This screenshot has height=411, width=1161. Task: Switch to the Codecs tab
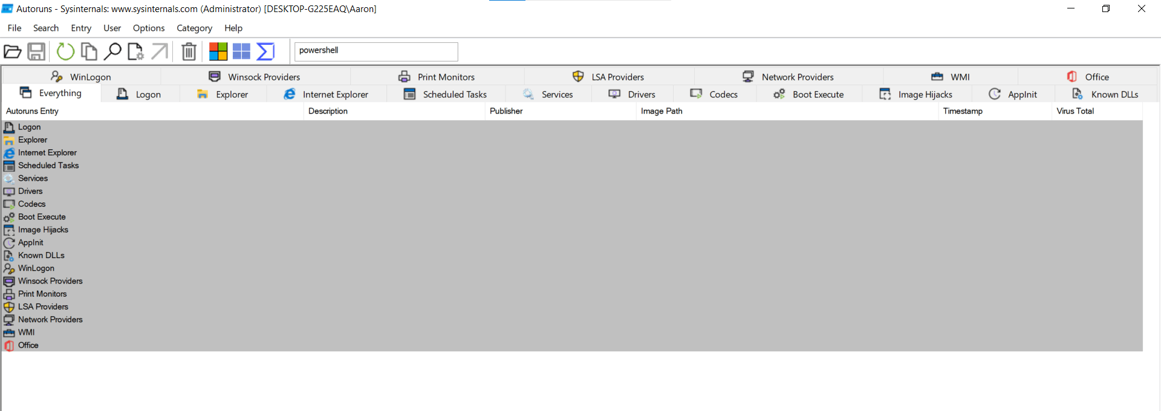pos(714,94)
